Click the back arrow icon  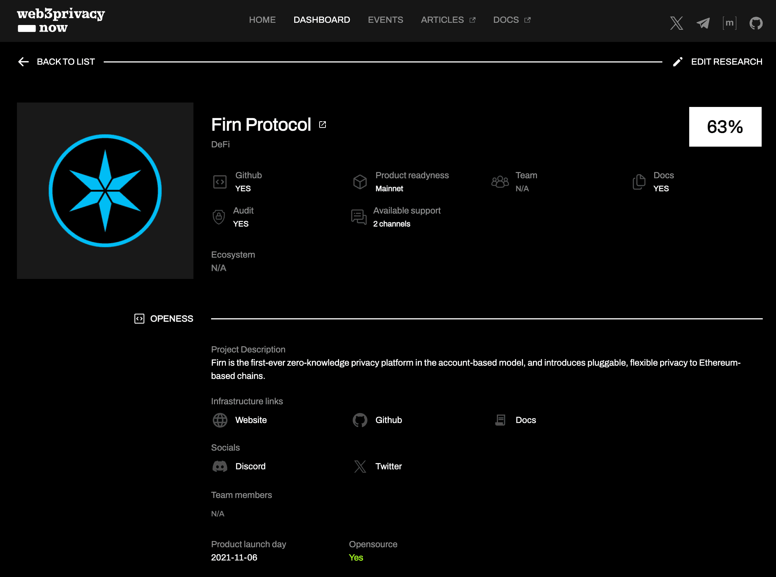point(24,62)
